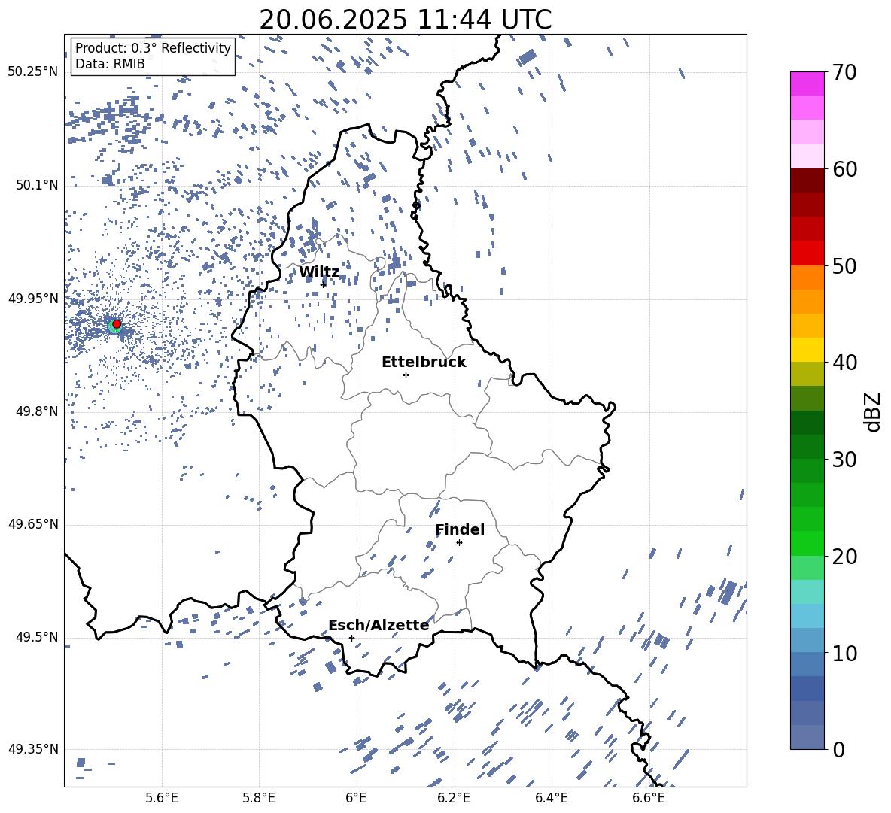Image resolution: width=891 pixels, height=813 pixels.
Task: Click the 40 tick on colorbar
Action: 844,363
